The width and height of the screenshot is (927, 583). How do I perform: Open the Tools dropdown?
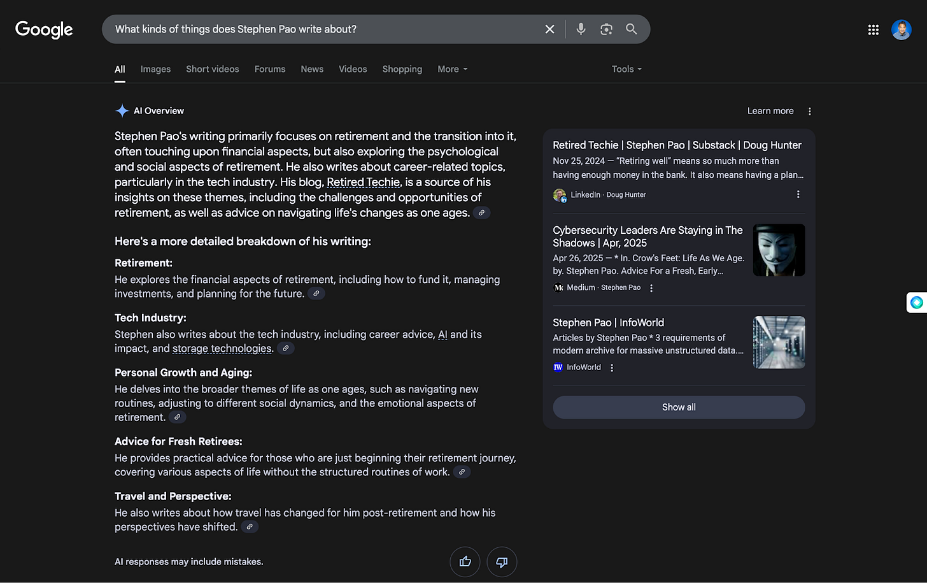pyautogui.click(x=626, y=69)
